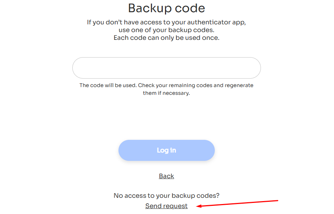
Task: Click the "them if necessary." helper text line
Action: tap(166, 93)
